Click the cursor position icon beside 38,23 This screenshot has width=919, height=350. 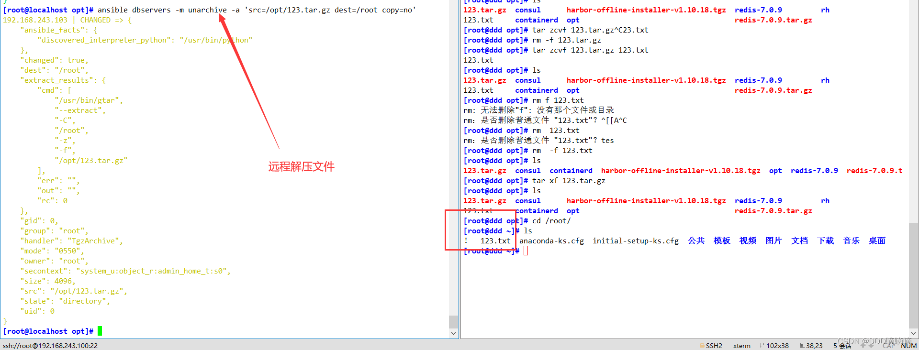click(802, 345)
